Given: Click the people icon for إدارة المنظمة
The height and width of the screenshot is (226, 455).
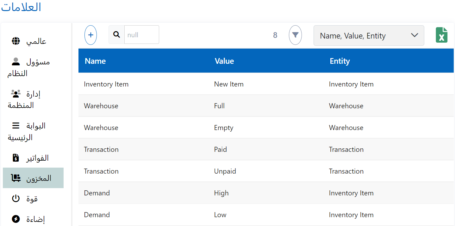Looking at the screenshot, I should [16, 93].
